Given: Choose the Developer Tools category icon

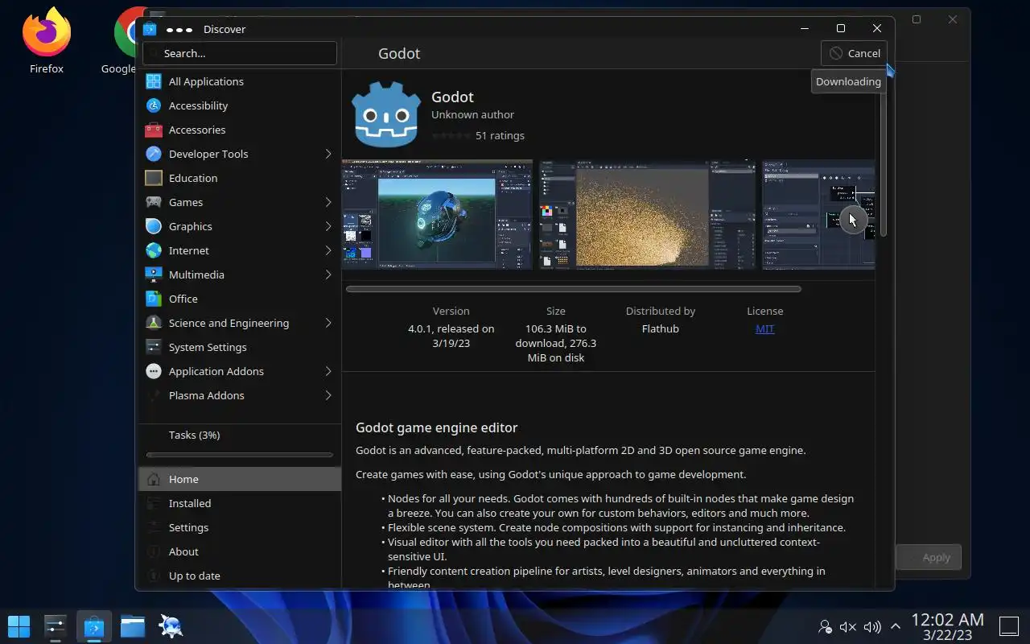Looking at the screenshot, I should (154, 154).
